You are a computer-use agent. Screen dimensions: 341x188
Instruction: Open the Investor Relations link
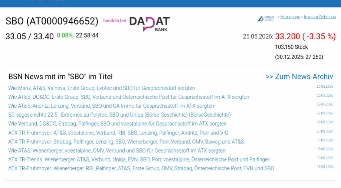(320, 17)
